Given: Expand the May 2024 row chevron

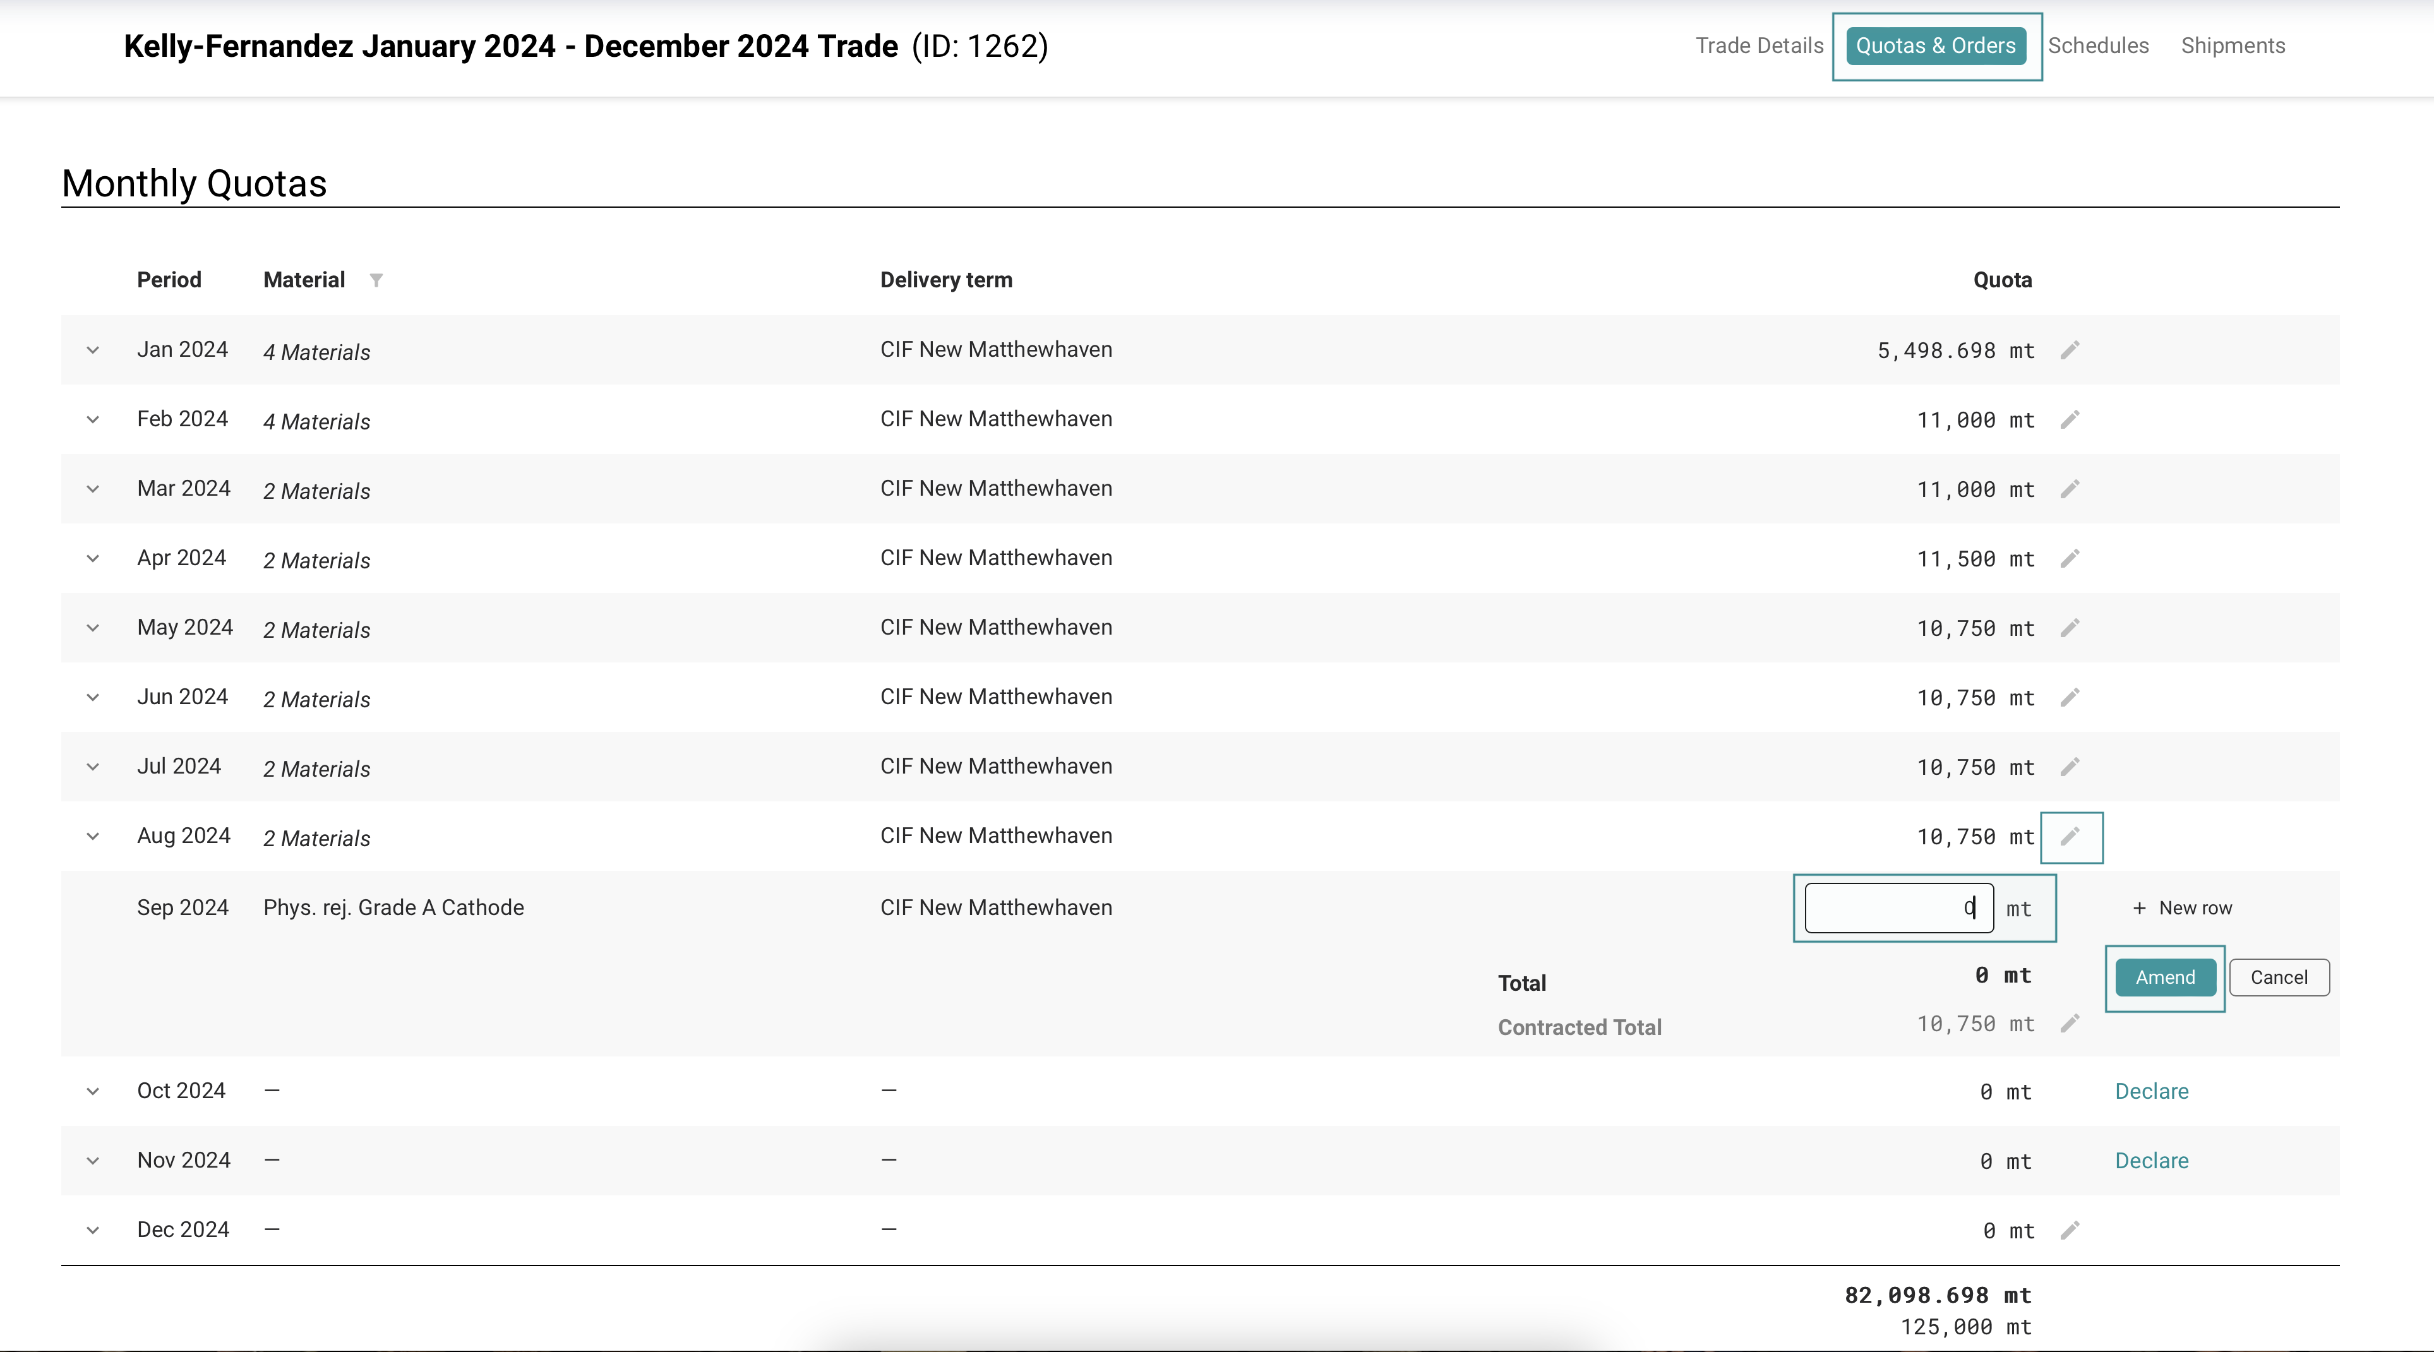Looking at the screenshot, I should [93, 628].
